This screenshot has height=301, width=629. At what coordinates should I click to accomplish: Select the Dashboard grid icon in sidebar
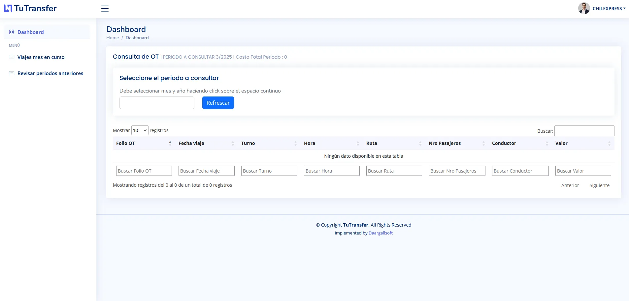pos(12,32)
